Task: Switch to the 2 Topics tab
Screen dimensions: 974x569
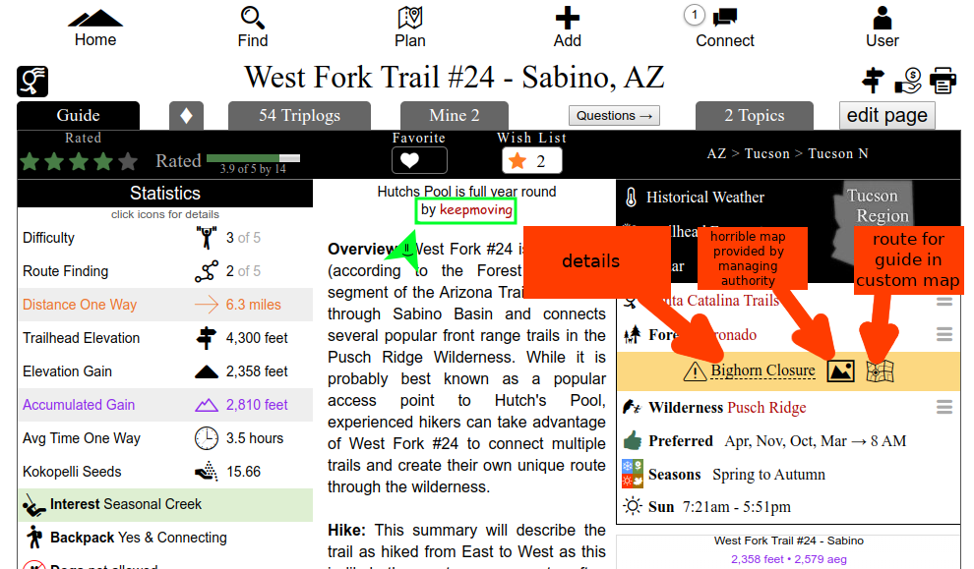Action: (x=754, y=116)
